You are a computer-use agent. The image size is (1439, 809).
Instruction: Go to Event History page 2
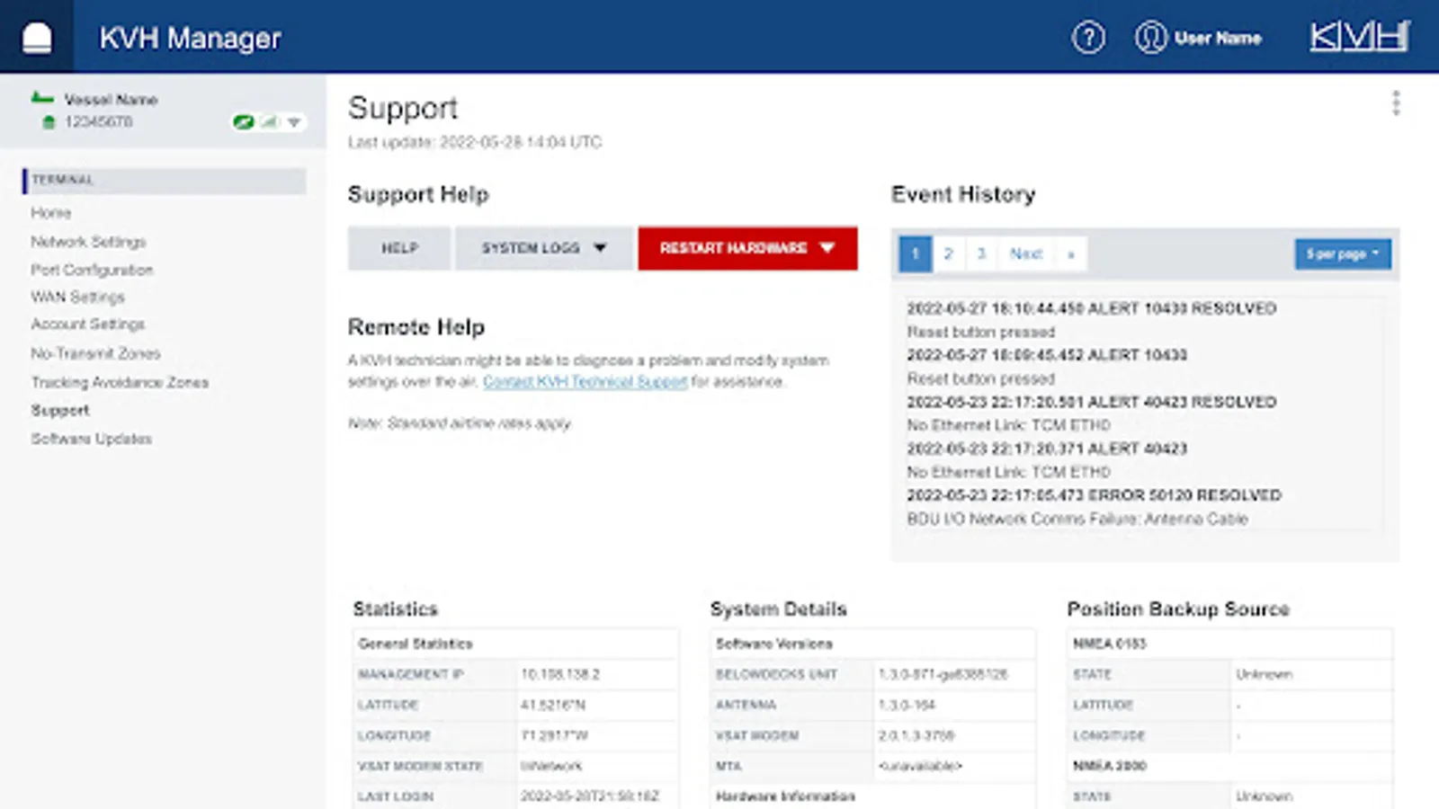948,253
